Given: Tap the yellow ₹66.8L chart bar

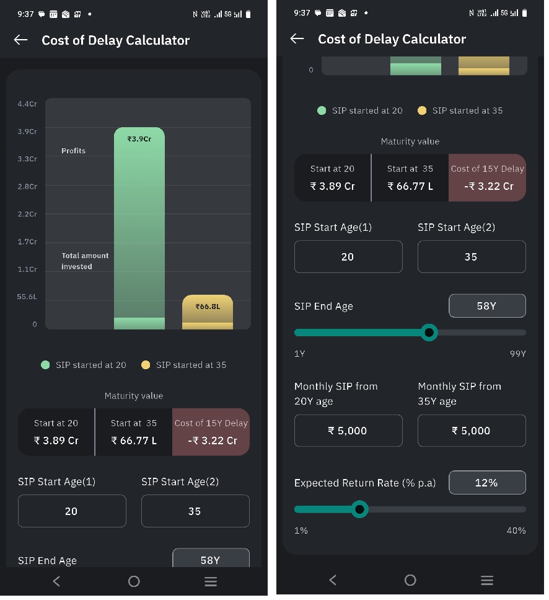Looking at the screenshot, I should (208, 311).
